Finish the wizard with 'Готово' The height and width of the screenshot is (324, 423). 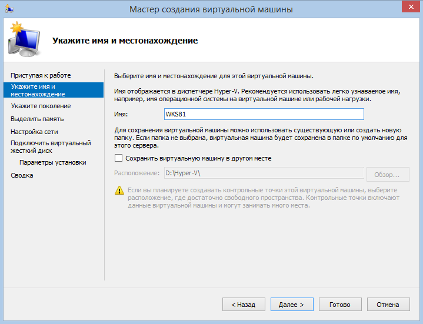coord(340,305)
